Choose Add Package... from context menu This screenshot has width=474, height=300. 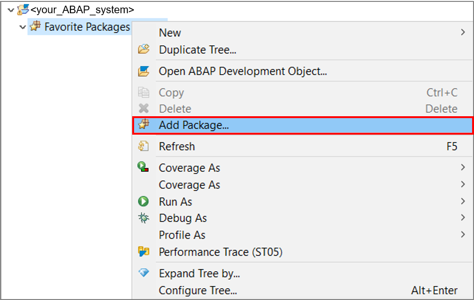pyautogui.click(x=303, y=125)
